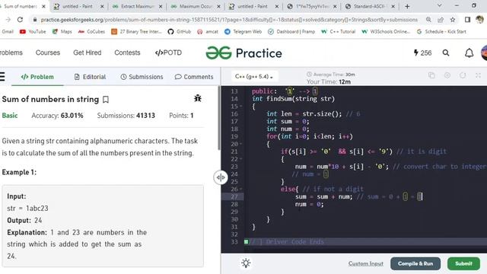Open the Custom Input link
Screen dimensions: 487x274
point(365,263)
